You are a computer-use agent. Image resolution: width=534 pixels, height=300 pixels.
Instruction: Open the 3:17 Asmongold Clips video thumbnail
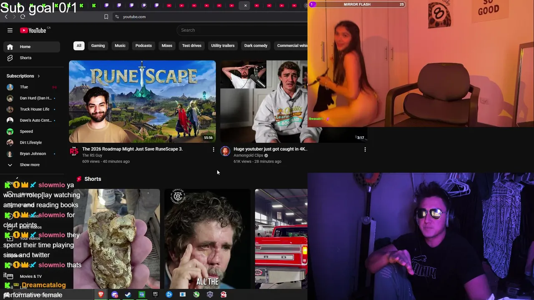click(x=264, y=102)
